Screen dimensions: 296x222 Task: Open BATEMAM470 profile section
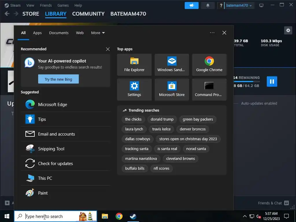pos(128,14)
